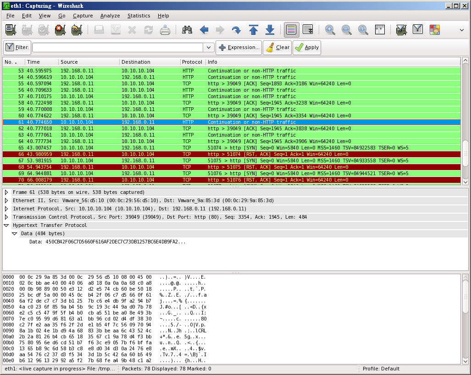Open the Help menu
Viewport: 471px width, 375px height.
pos(163,16)
